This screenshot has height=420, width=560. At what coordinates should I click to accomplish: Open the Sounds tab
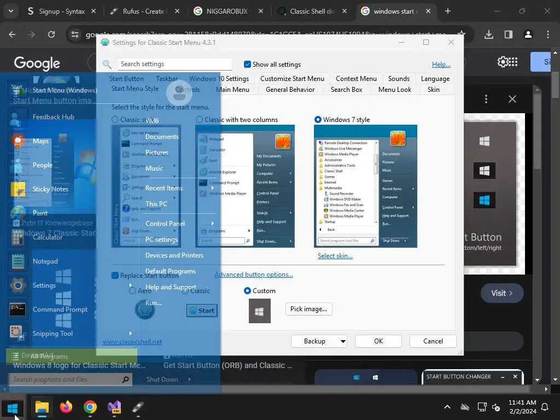[399, 79]
